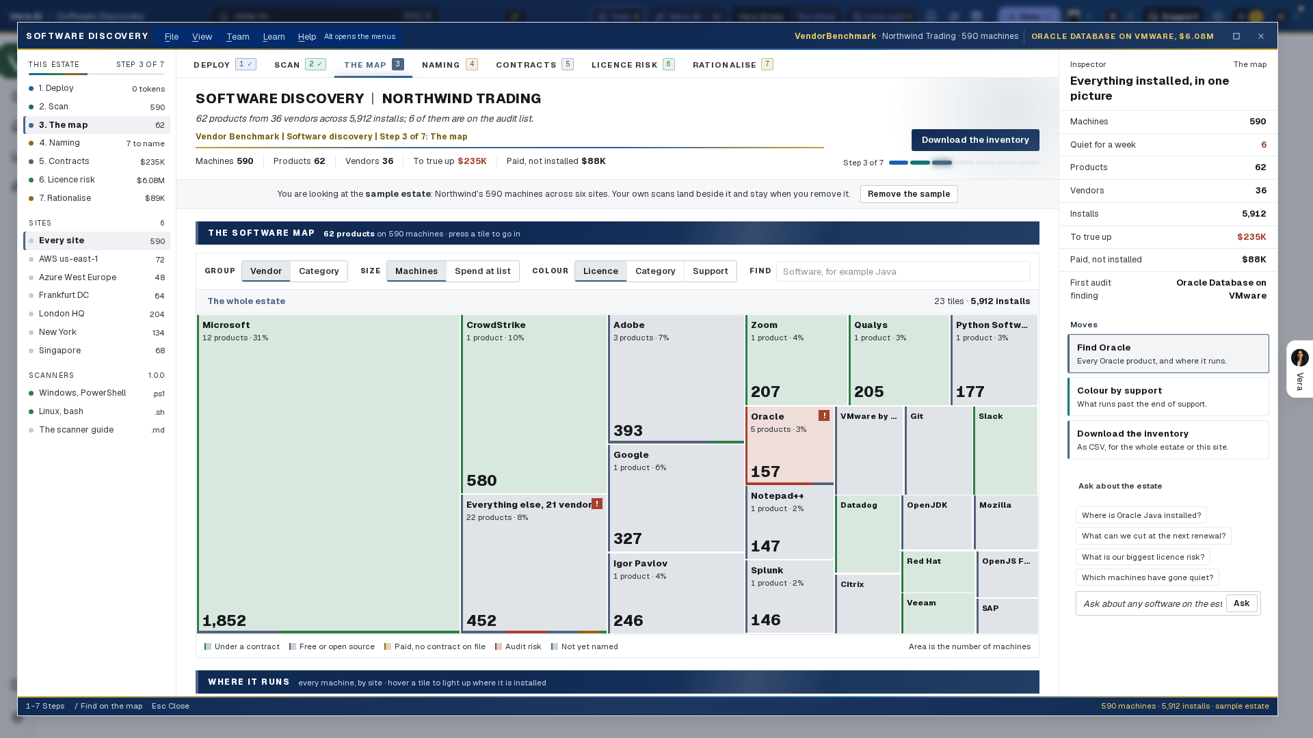
Task: Maximize the Software Discovery dialog
Action: [1236, 36]
